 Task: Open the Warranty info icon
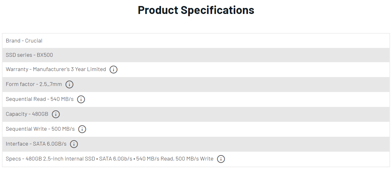click(113, 69)
